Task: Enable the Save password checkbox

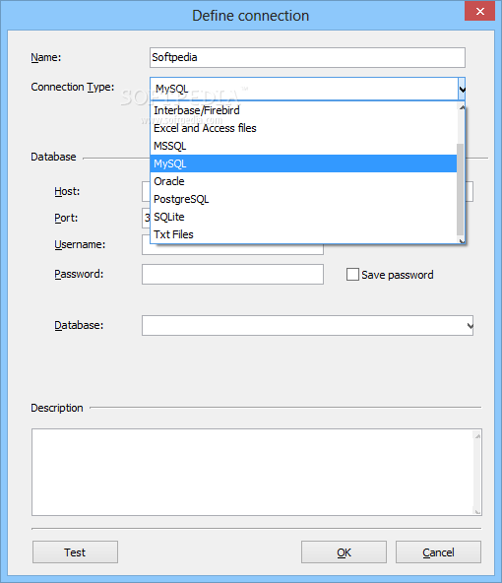Action: [x=352, y=275]
